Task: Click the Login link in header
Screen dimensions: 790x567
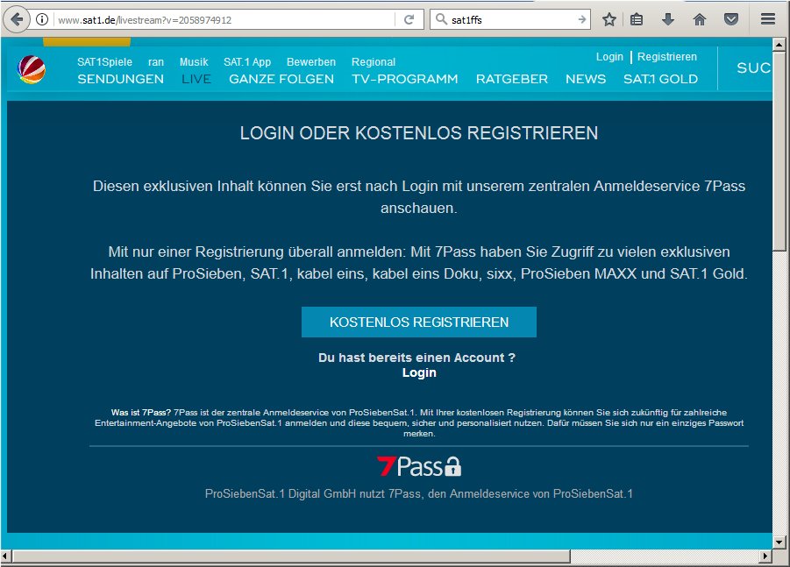Action: 609,57
